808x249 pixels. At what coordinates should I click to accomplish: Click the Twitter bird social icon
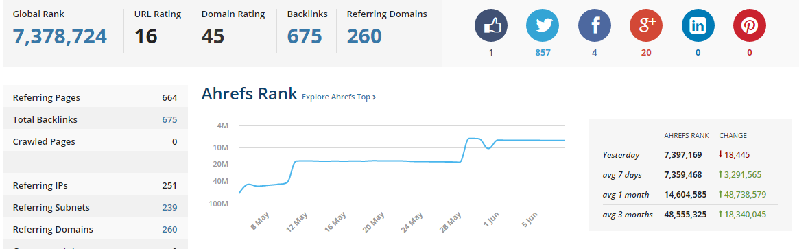543,25
